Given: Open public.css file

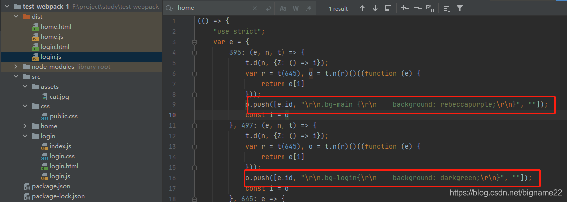Looking at the screenshot, I should [x=64, y=116].
